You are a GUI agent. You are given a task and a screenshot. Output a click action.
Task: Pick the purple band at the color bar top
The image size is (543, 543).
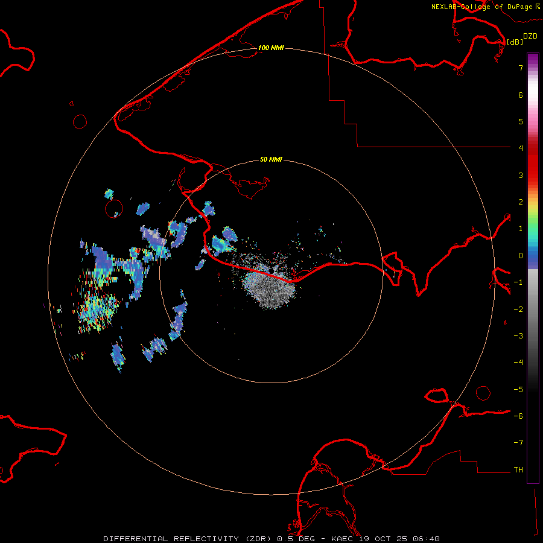(533, 59)
